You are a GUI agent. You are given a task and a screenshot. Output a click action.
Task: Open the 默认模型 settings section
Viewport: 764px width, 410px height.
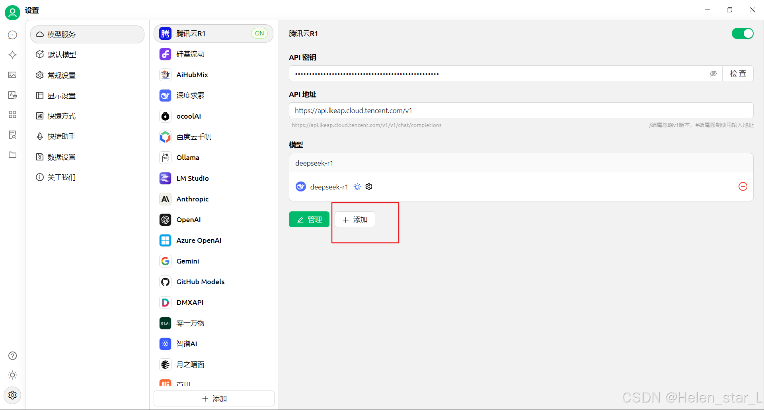pyautogui.click(x=87, y=55)
